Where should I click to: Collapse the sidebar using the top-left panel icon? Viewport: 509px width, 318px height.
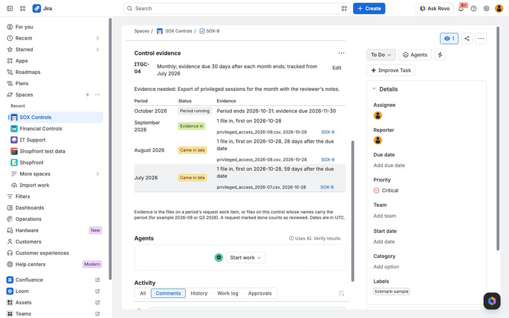coord(9,8)
